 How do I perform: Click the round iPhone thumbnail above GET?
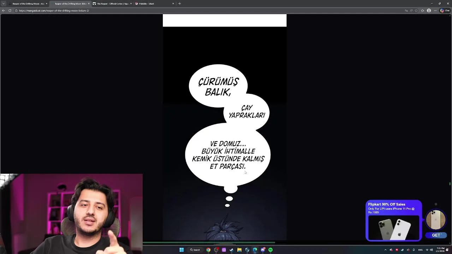click(436, 220)
